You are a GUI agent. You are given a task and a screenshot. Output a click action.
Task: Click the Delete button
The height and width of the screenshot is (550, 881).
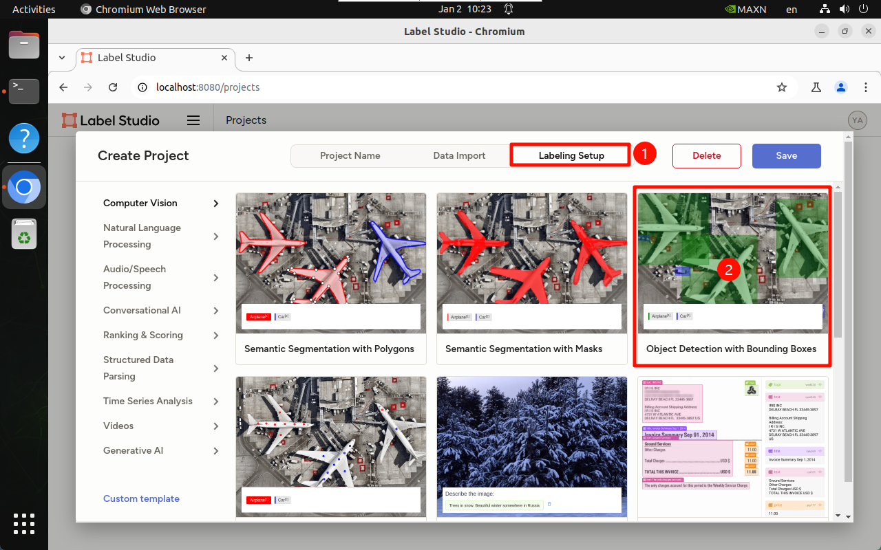[x=706, y=155]
